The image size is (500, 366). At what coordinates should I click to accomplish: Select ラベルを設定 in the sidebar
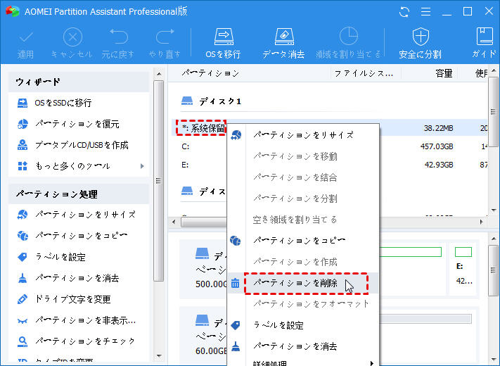point(51,257)
